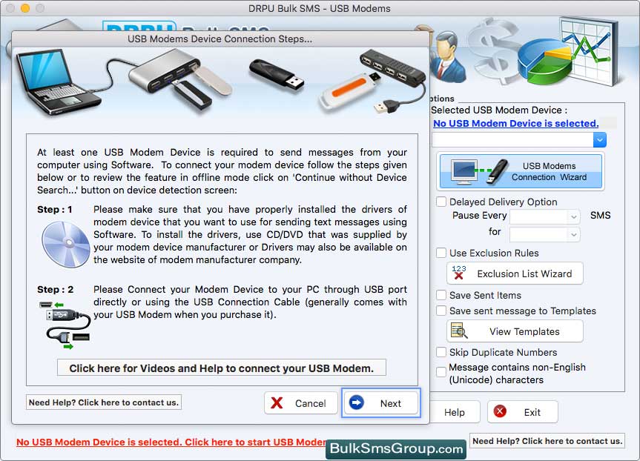Click the Exit button

[522, 411]
